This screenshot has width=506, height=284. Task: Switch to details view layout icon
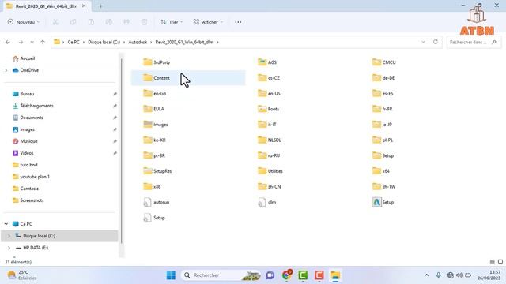pyautogui.click(x=492, y=262)
